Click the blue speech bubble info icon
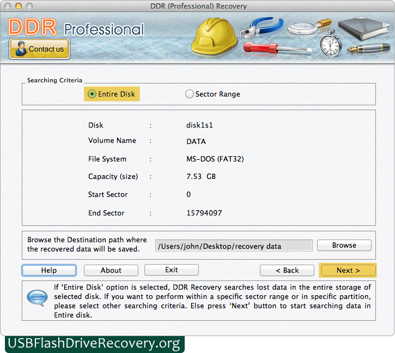 point(37,298)
